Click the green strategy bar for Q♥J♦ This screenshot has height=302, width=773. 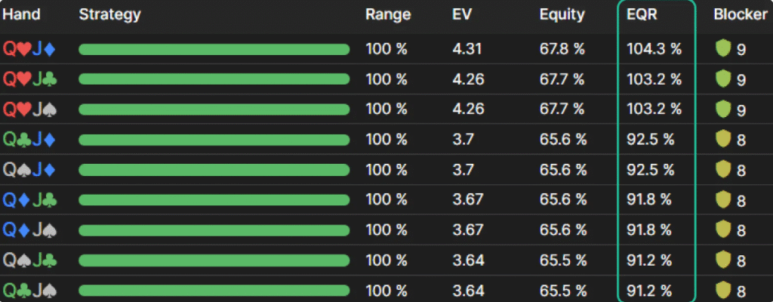pyautogui.click(x=214, y=49)
